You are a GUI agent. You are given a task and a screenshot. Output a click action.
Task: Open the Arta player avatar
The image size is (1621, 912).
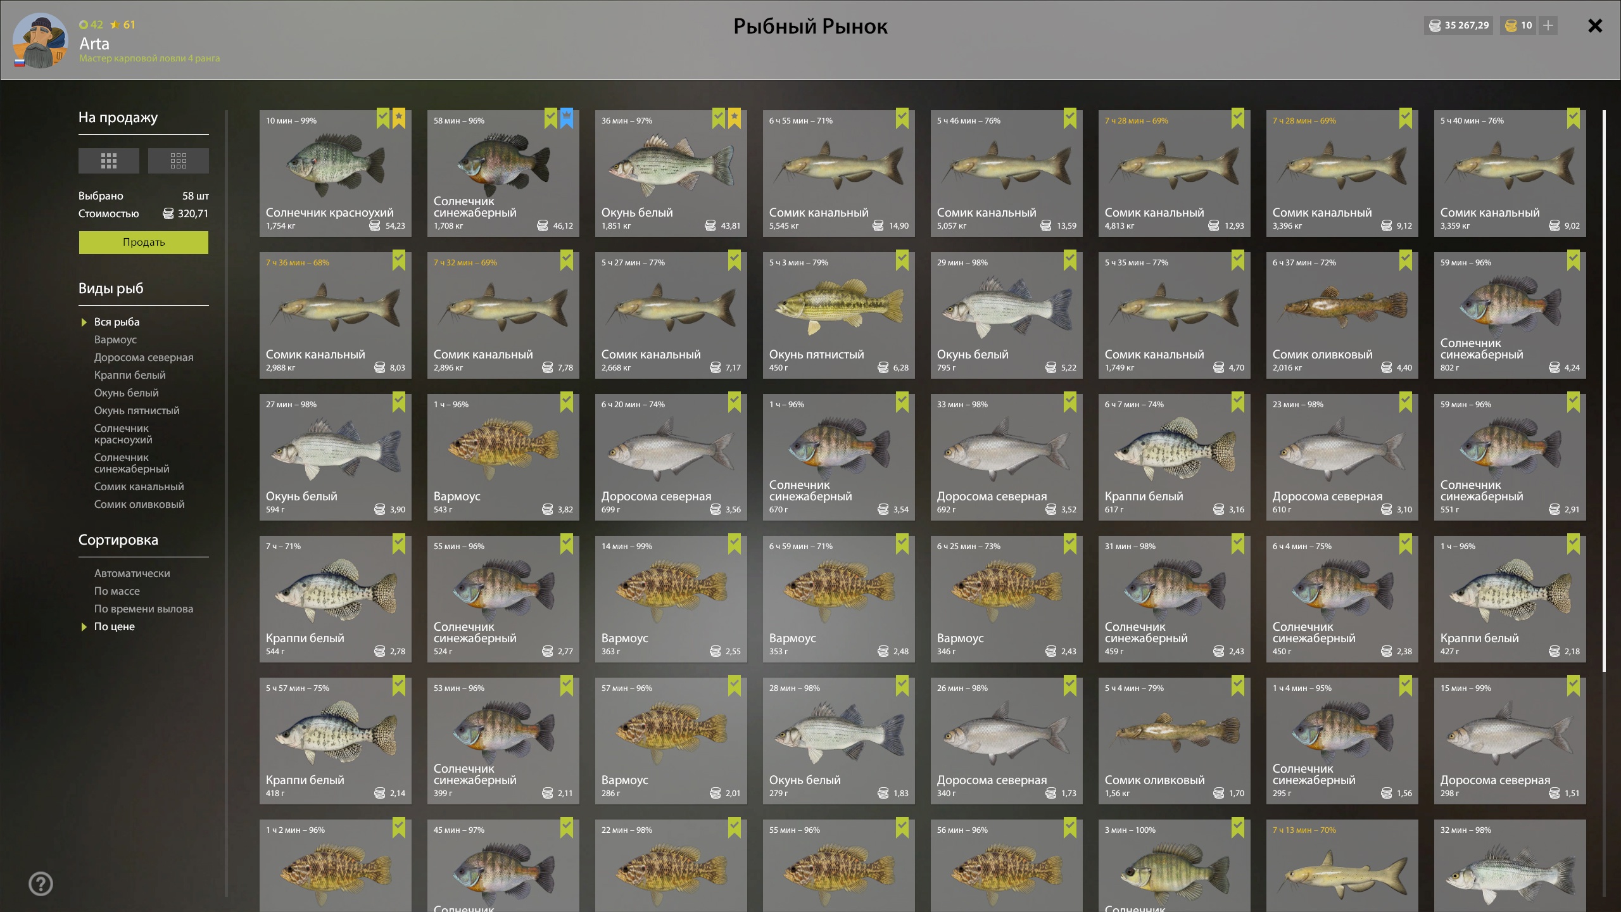tap(40, 40)
